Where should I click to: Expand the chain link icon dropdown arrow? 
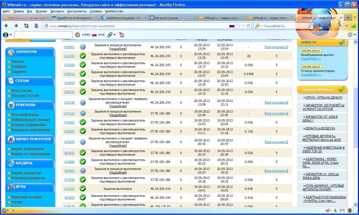pos(114,35)
